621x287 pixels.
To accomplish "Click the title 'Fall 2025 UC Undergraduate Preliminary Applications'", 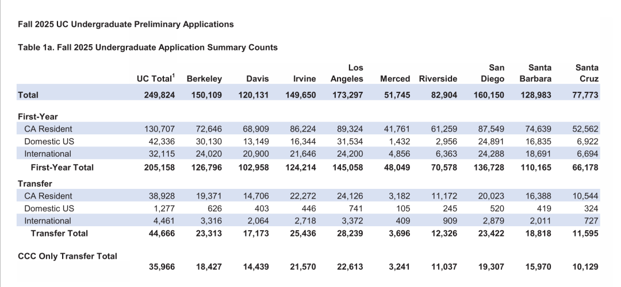I will (125, 25).
